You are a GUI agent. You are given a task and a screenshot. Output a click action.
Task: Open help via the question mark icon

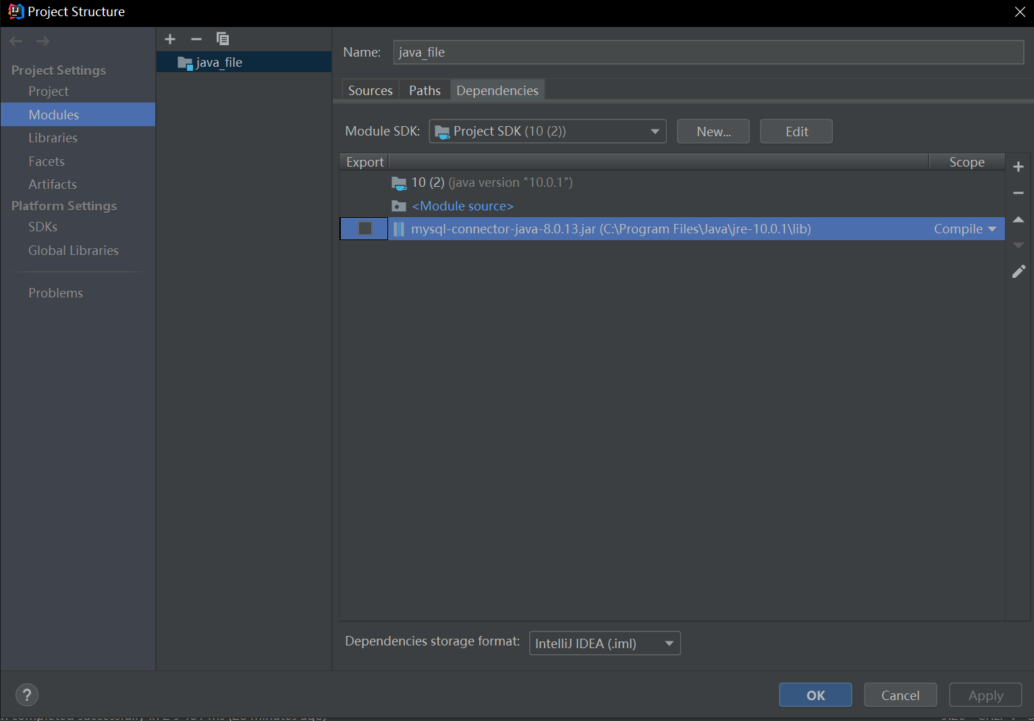click(27, 694)
